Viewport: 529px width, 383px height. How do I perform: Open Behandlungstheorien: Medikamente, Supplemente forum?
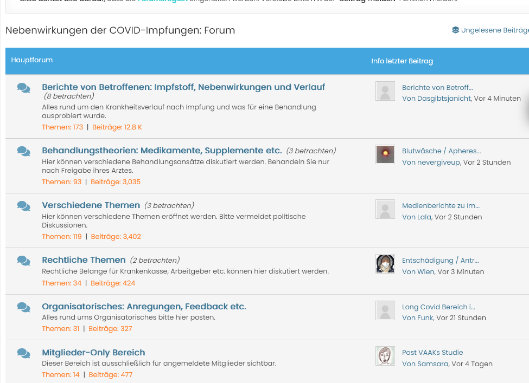click(x=162, y=151)
